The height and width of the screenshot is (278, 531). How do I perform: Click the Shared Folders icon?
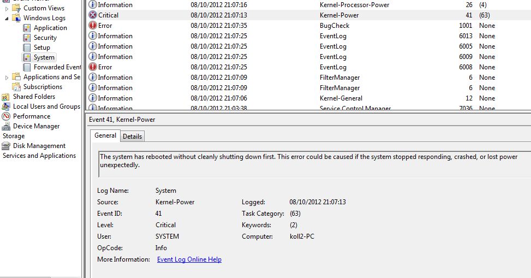[6, 97]
